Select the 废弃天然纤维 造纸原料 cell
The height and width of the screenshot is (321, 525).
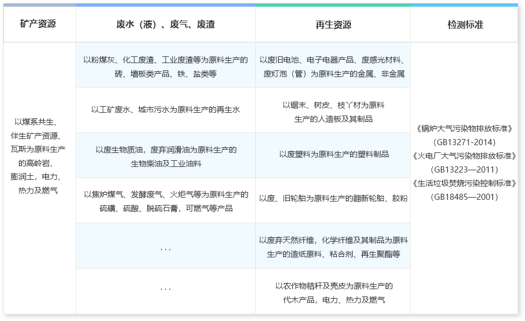tap(333, 246)
